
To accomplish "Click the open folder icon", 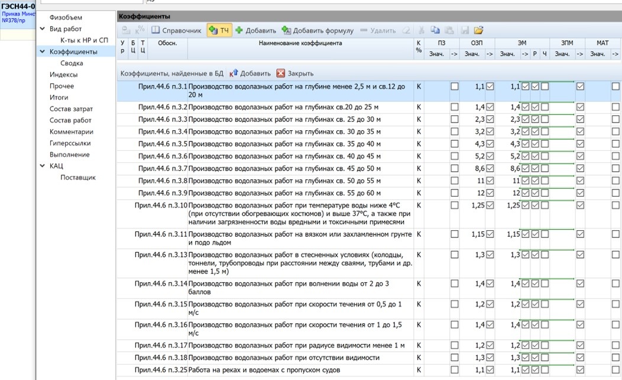I will [478, 30].
